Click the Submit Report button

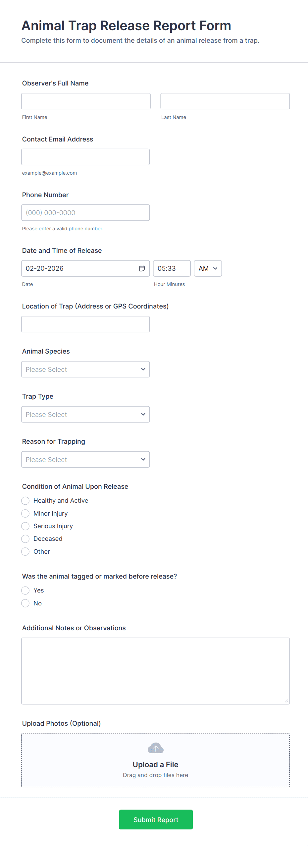[156, 819]
